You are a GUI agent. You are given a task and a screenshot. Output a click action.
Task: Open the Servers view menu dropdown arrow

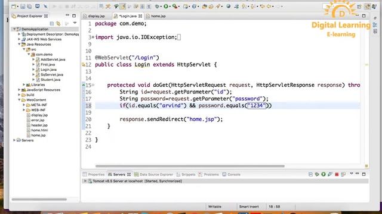[352, 174]
